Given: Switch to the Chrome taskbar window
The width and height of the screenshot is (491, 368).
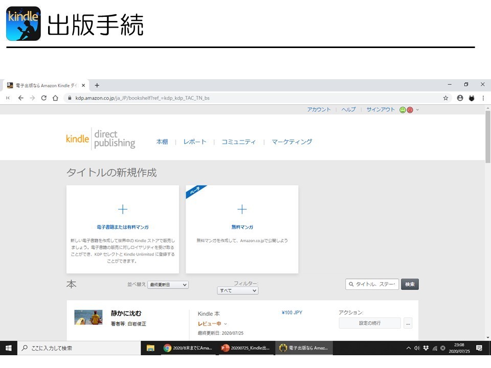Looking at the screenshot, I should pyautogui.click(x=188, y=348).
